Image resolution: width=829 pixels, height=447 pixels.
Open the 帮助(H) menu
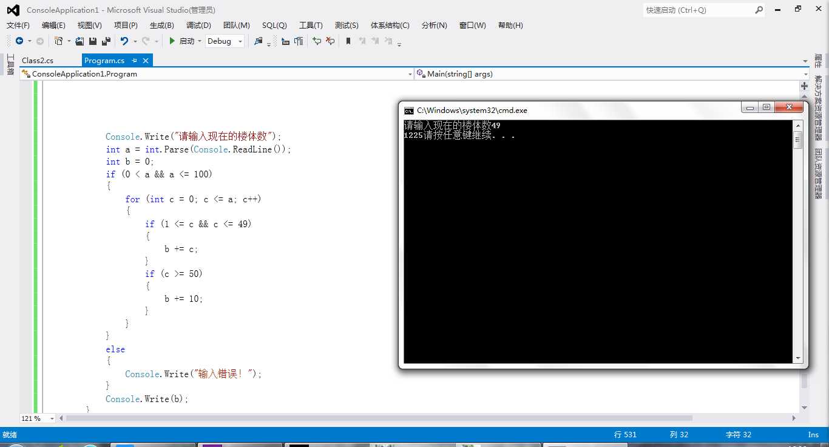pyautogui.click(x=510, y=25)
